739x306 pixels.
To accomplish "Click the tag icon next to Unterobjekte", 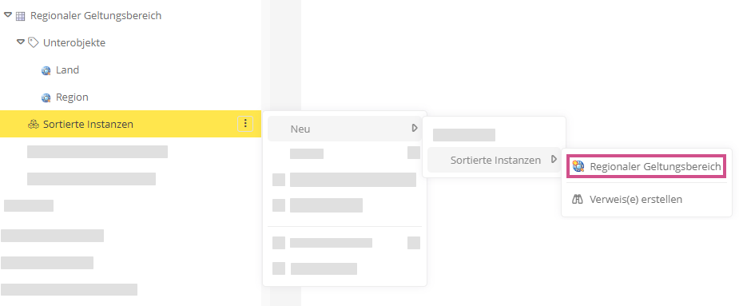I will pos(33,43).
